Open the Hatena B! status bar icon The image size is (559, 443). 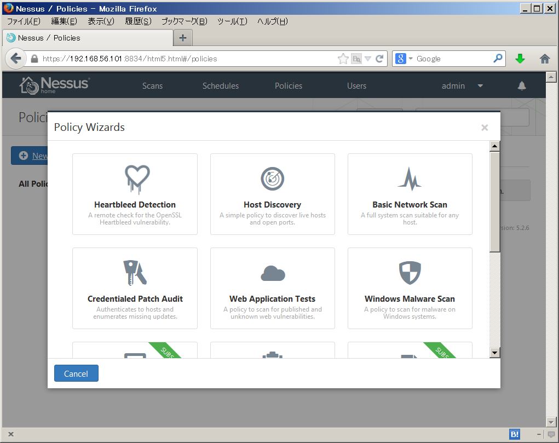pyautogui.click(x=515, y=434)
